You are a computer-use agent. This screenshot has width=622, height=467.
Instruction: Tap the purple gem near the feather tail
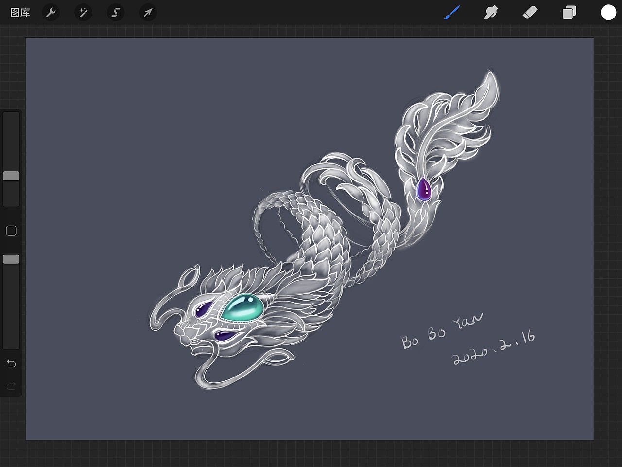click(x=424, y=190)
